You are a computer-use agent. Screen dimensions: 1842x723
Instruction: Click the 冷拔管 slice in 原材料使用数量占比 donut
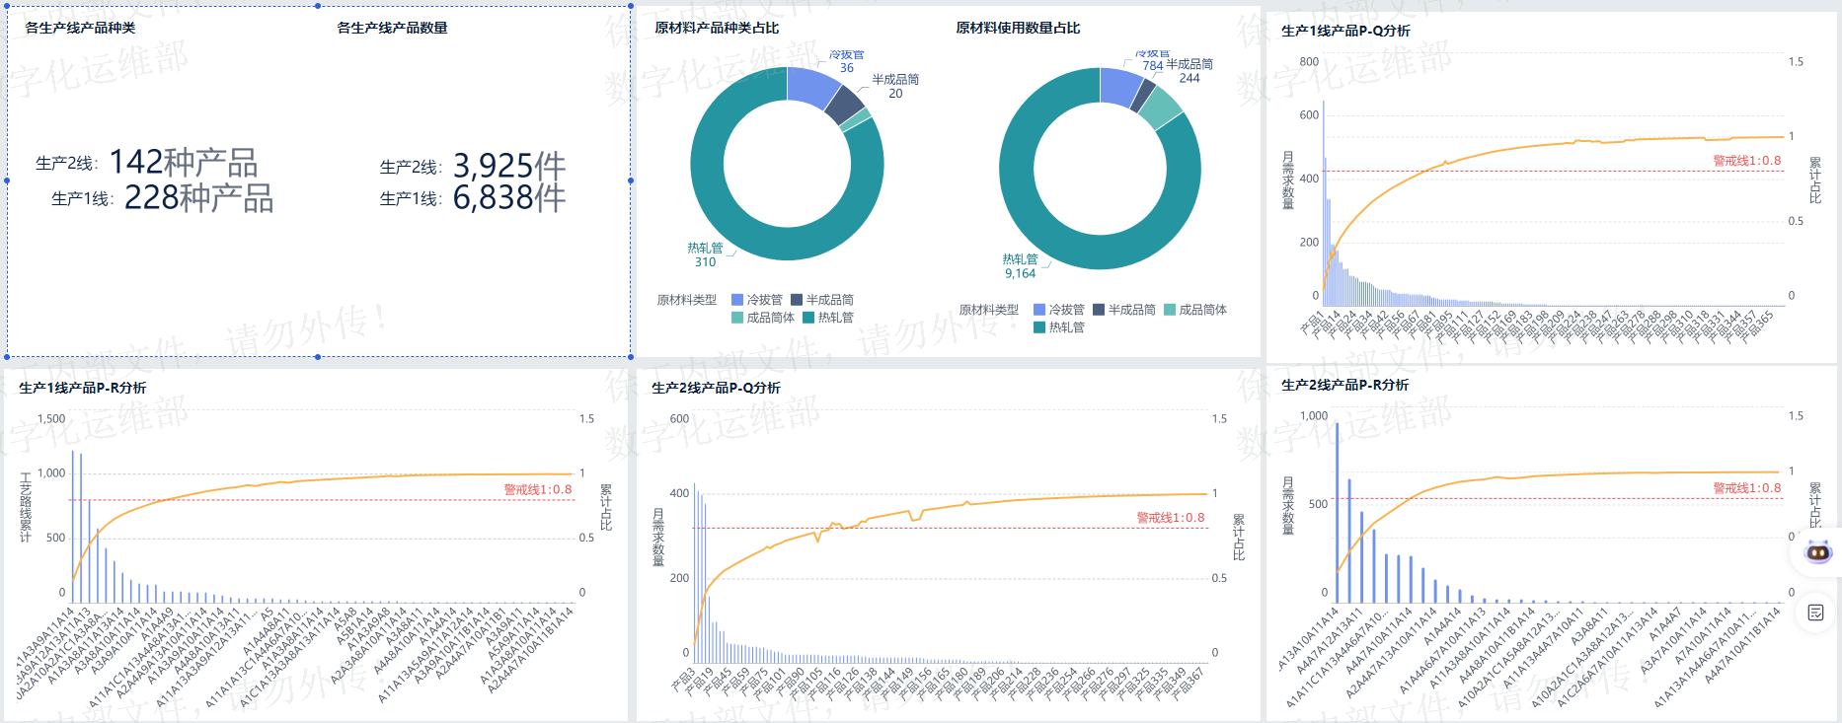[1118, 86]
